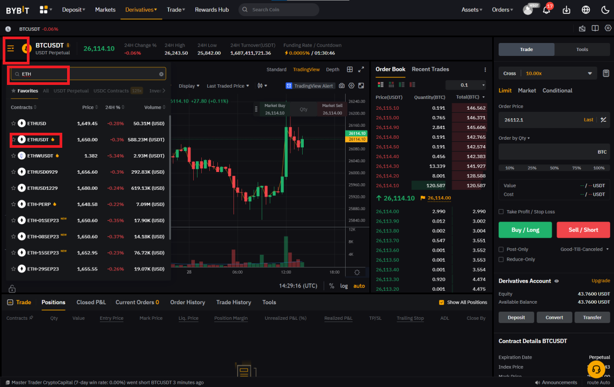Expand the Trade dropdown in navbar
This screenshot has width=614, height=387.
176,10
